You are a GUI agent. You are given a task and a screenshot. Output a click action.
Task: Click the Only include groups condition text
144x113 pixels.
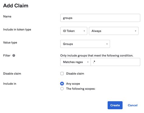(x=97, y=56)
